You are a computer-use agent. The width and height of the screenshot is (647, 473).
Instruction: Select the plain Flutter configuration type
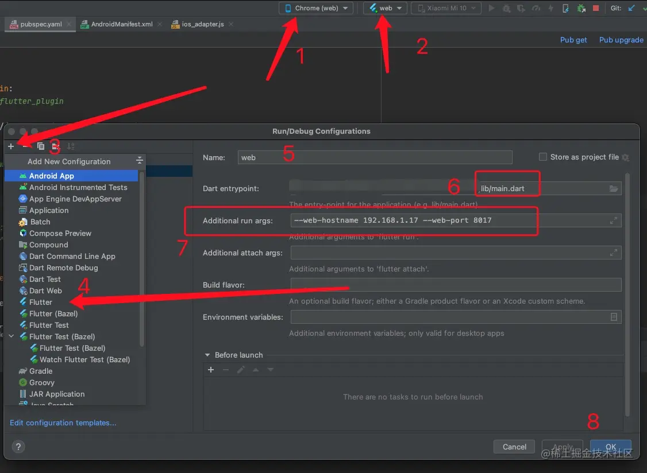coord(71,303)
